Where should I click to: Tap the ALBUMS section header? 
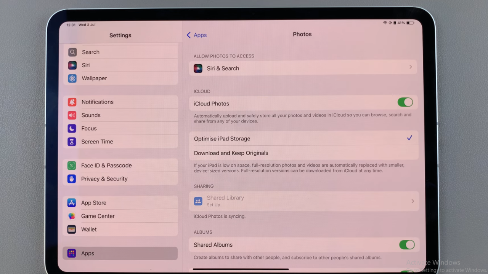click(x=203, y=232)
